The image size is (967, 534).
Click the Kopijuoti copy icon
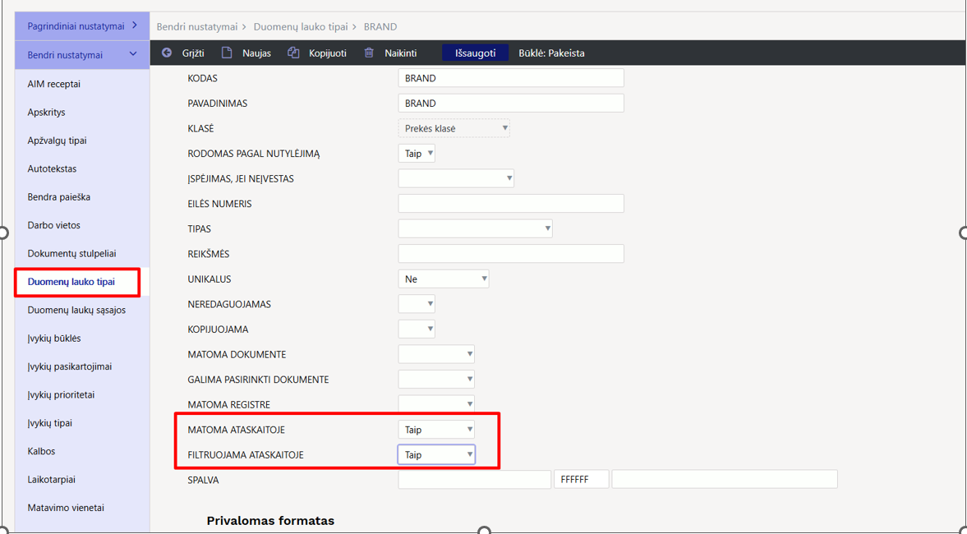pos(293,53)
